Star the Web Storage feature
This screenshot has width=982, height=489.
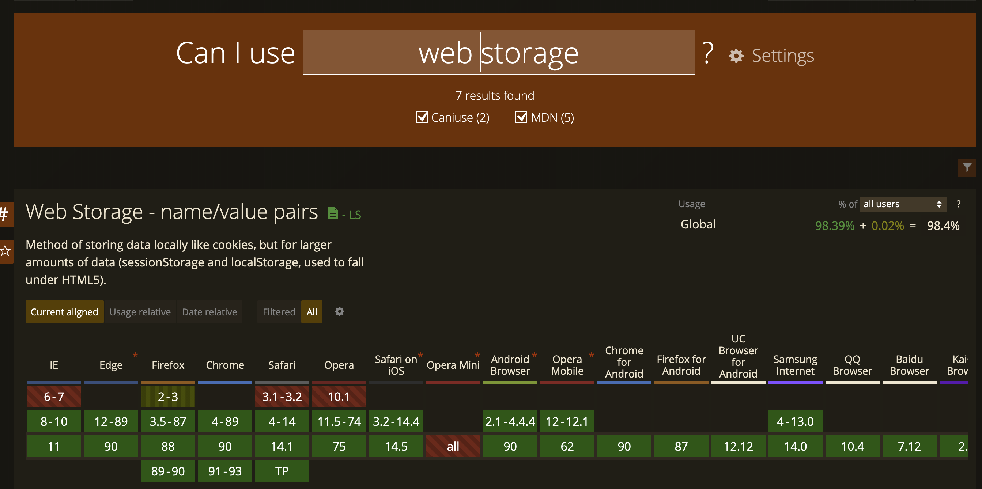[5, 251]
